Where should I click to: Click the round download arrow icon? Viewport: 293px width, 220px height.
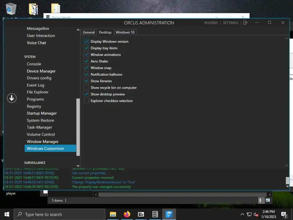point(12,98)
